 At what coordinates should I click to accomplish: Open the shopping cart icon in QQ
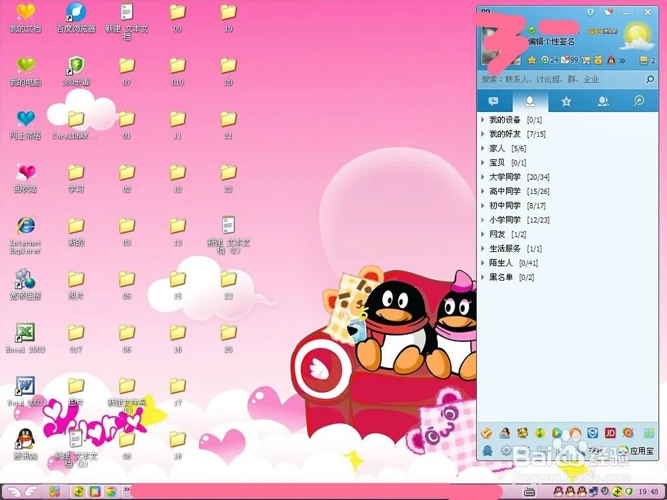[586, 60]
